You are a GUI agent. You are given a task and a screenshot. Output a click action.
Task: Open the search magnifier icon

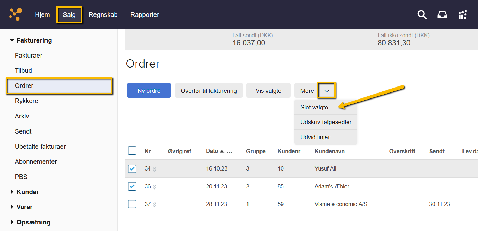(422, 15)
